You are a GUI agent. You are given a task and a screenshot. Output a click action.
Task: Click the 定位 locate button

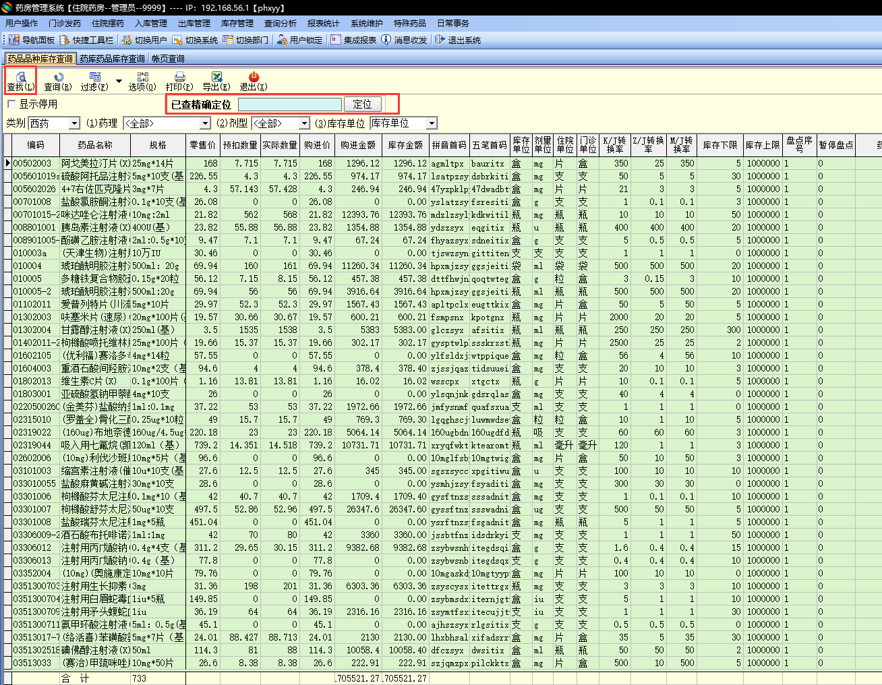(362, 105)
